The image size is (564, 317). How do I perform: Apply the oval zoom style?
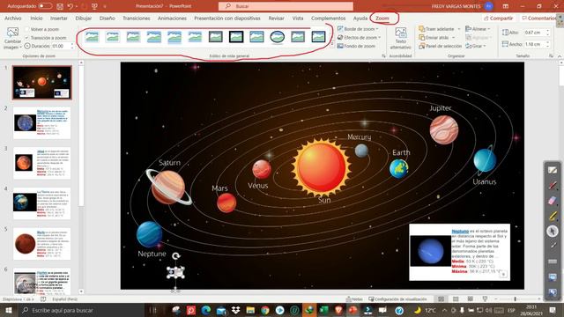[278, 37]
